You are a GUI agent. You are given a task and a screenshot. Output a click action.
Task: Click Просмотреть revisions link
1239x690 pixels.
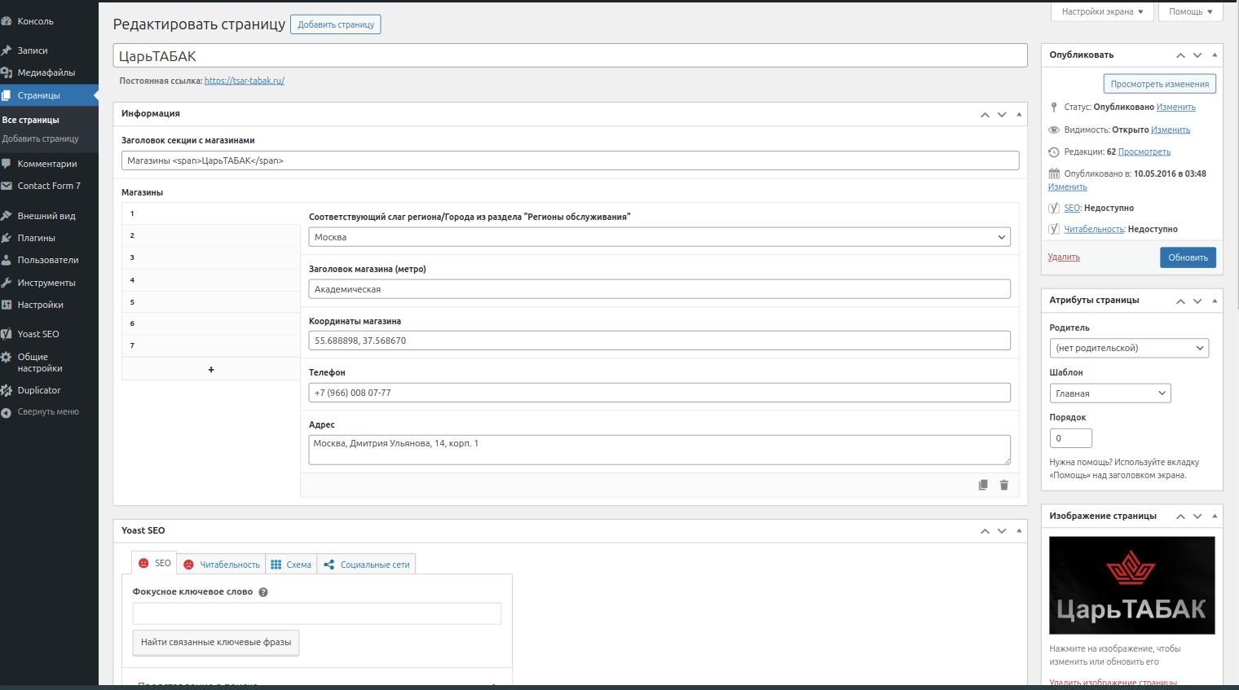coord(1144,152)
